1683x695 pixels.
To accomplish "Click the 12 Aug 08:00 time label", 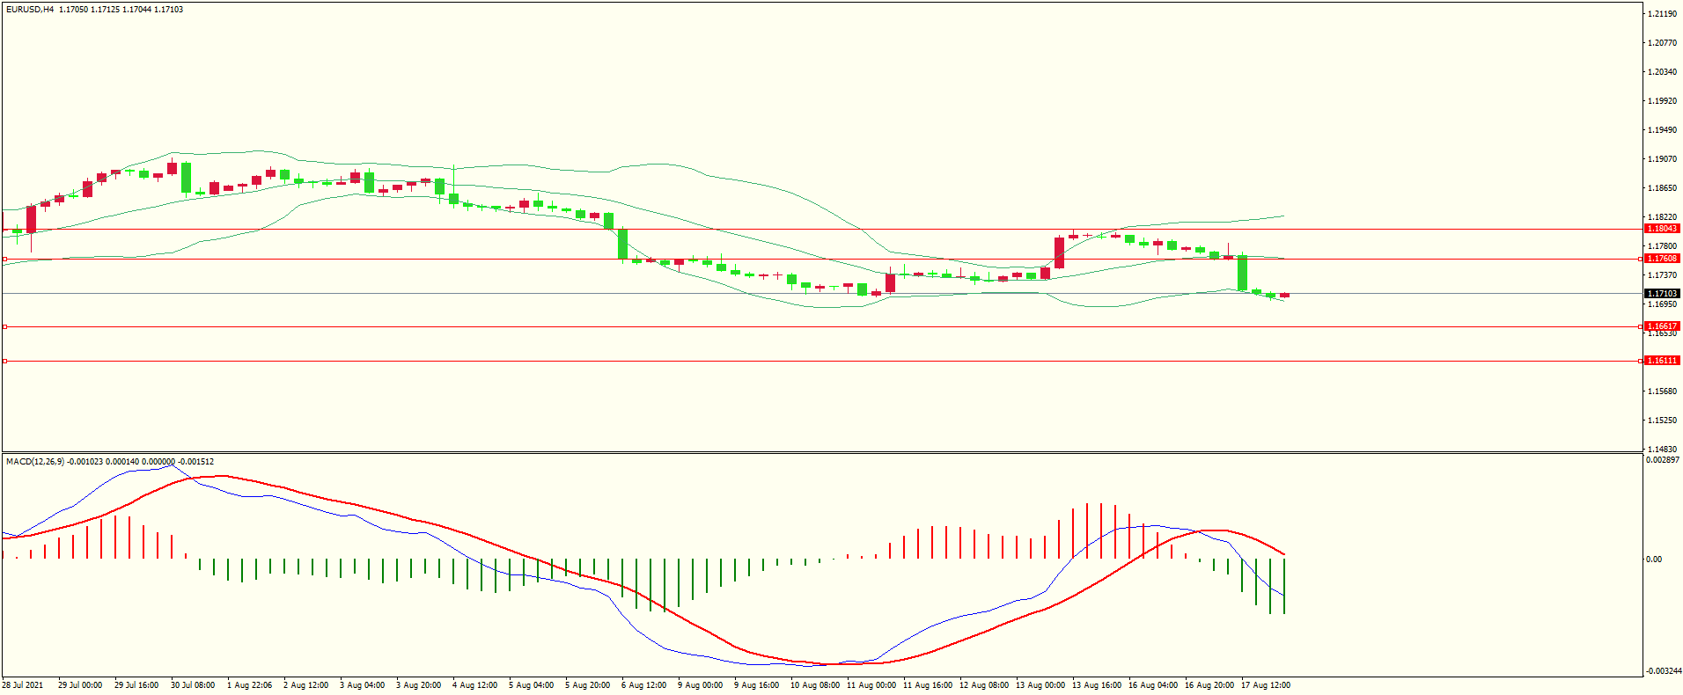I will tap(984, 685).
